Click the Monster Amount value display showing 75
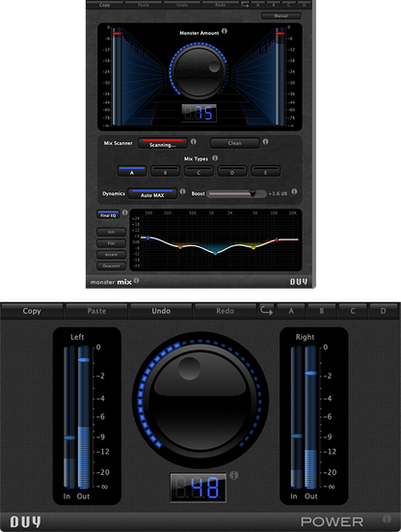The width and height of the screenshot is (401, 532). point(200,113)
